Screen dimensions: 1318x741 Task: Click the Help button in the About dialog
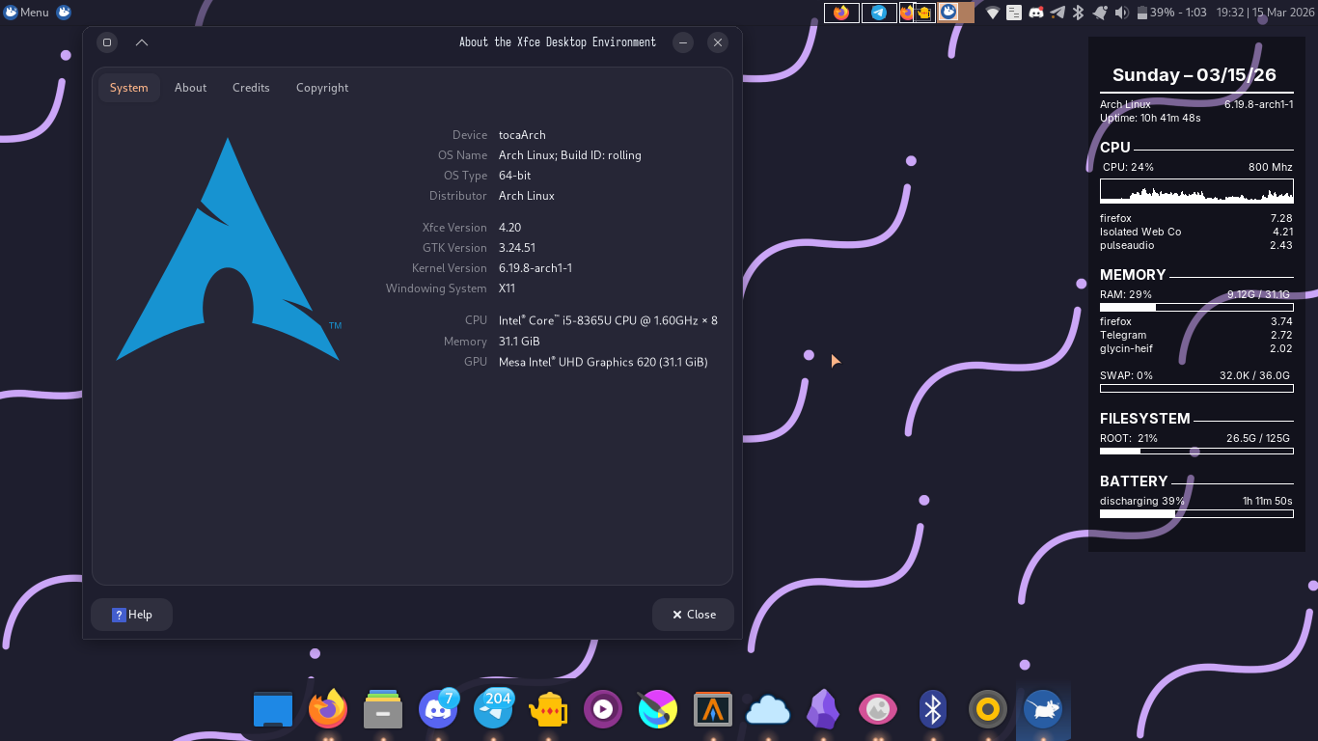tap(132, 615)
